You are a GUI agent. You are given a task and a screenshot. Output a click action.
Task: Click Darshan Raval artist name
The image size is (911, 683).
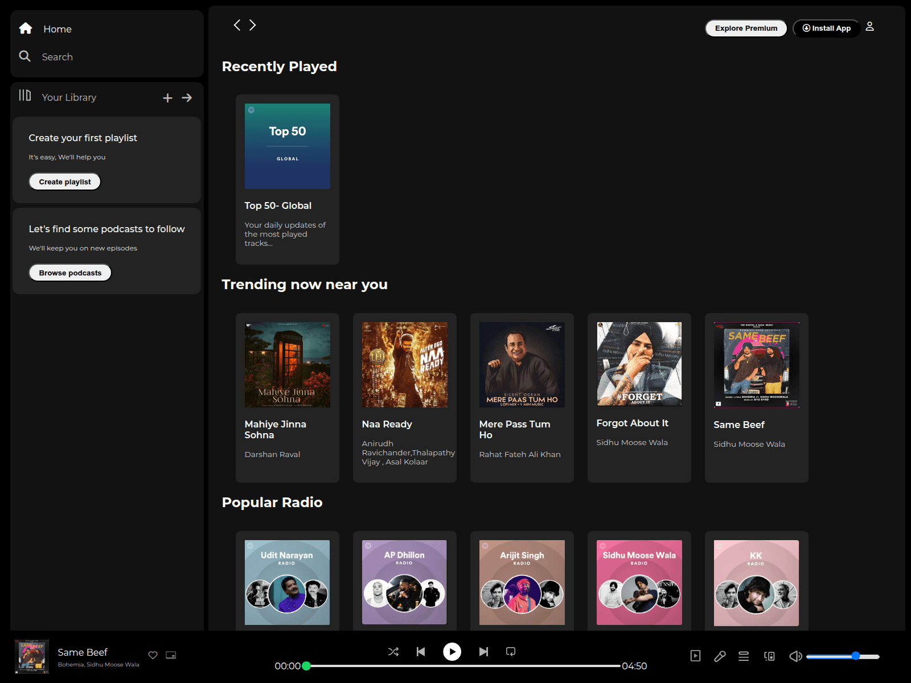click(272, 454)
